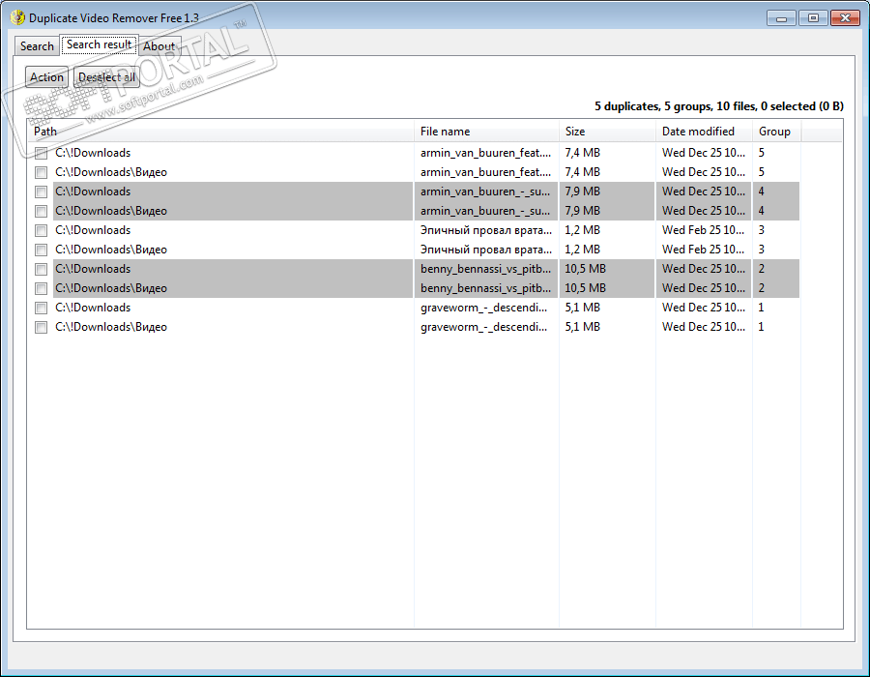
Task: Check the C:\!Downloads\Видео row in group 2
Action: coord(41,288)
